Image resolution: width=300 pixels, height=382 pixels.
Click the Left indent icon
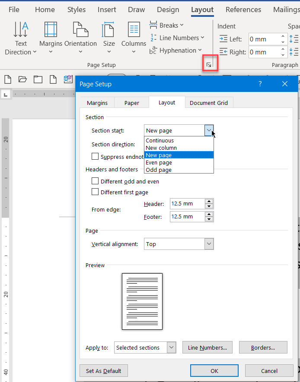click(x=223, y=39)
